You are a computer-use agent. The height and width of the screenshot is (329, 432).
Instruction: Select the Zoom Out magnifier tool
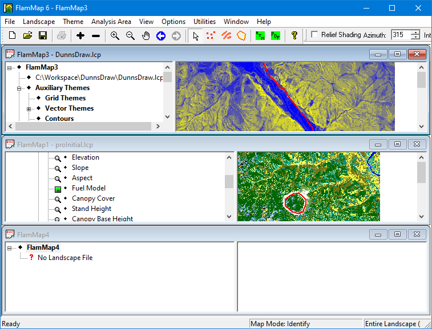pyautogui.click(x=130, y=35)
